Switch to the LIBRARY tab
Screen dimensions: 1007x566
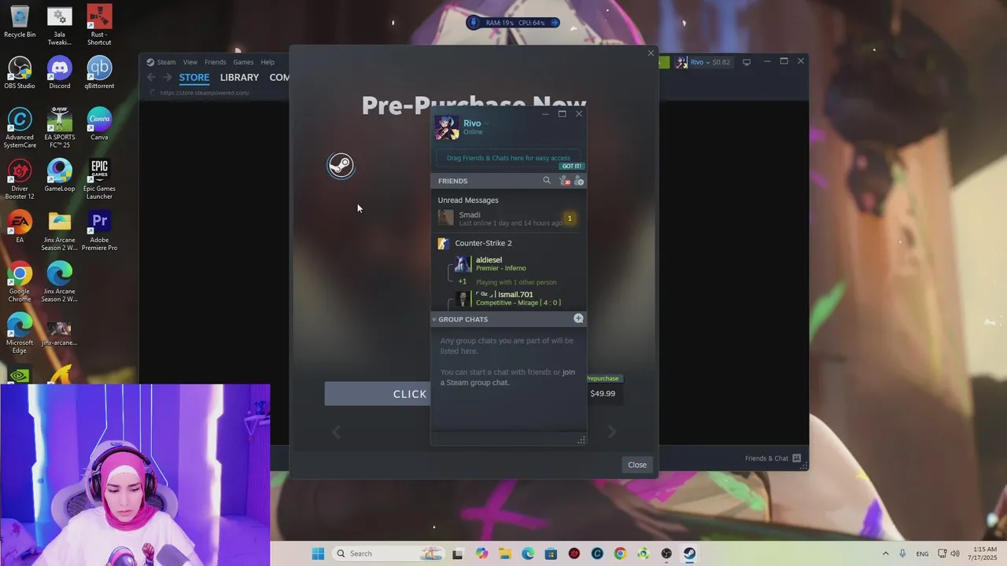click(239, 77)
